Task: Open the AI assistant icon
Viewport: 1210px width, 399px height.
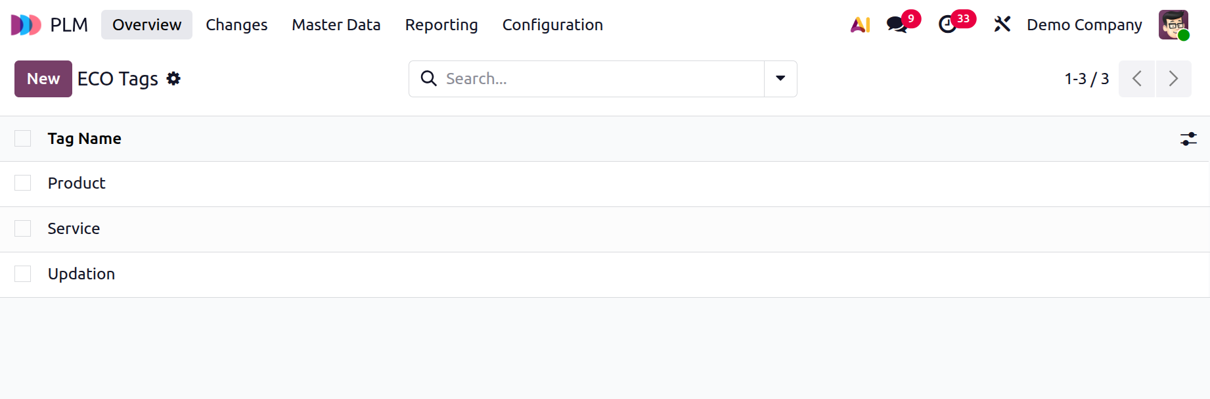Action: click(860, 25)
